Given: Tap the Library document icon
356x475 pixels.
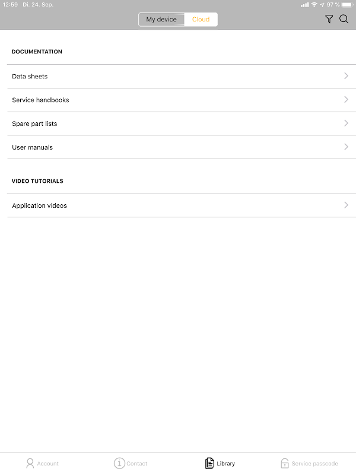Looking at the screenshot, I should tap(209, 463).
